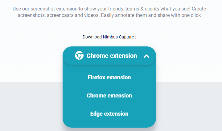Click the words 'Nimbus Capture' in the label
This screenshot has width=222, height=131.
118,37
